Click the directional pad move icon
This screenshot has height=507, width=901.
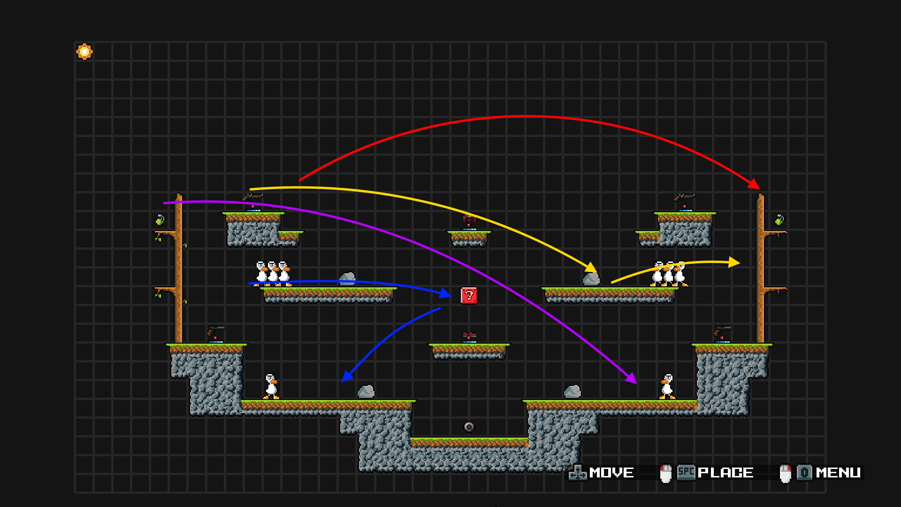577,473
